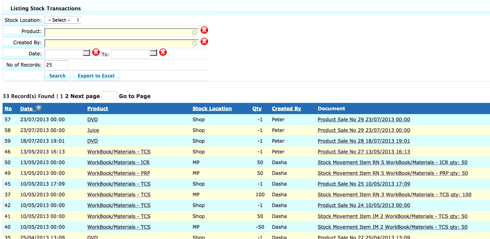Image resolution: width=490 pixels, height=239 pixels.
Task: Click the Search button
Action: click(x=58, y=76)
